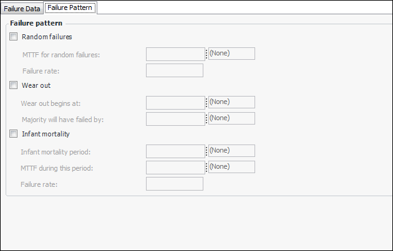Click Failure rate field under Random failures
Image resolution: width=393 pixels, height=251 pixels.
coord(174,70)
